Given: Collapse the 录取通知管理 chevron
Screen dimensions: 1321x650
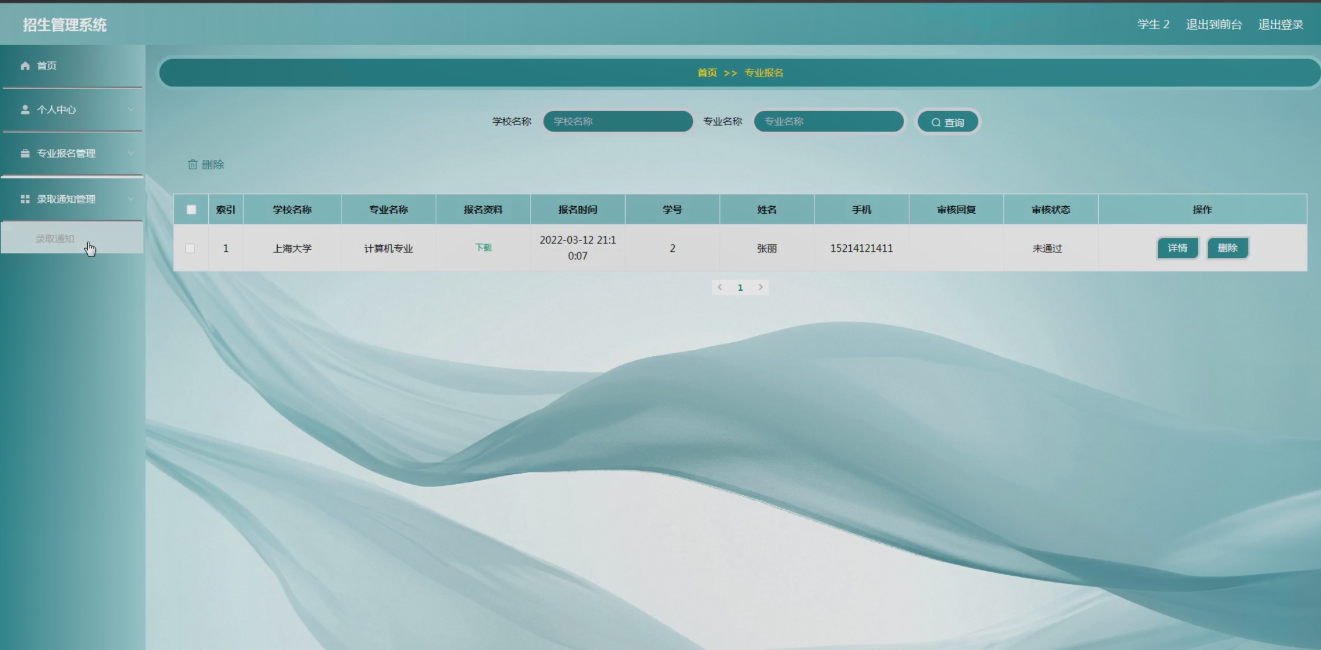Looking at the screenshot, I should pos(131,199).
